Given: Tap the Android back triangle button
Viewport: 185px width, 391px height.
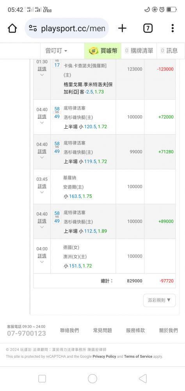Looking at the screenshot, I should pos(143,378).
